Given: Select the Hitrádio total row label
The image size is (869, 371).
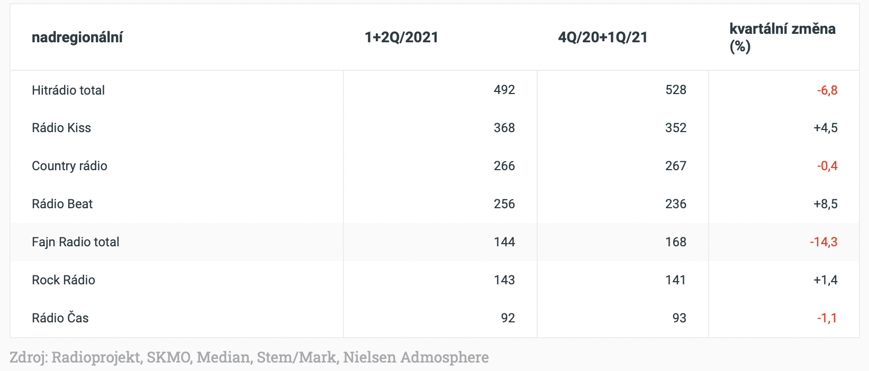Looking at the screenshot, I should pos(68,90).
